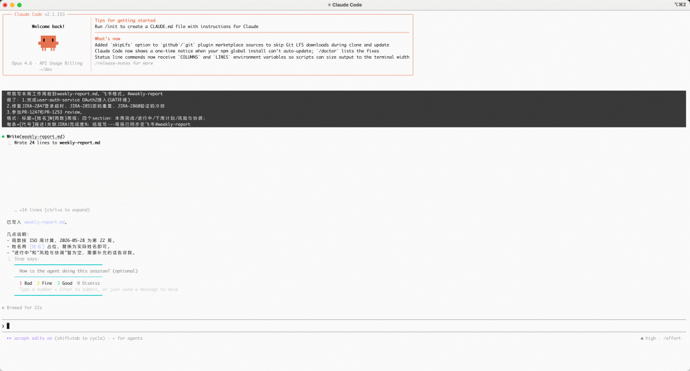Click the accept edits double-arrow icon
This screenshot has width=690, height=371.
coord(9,338)
